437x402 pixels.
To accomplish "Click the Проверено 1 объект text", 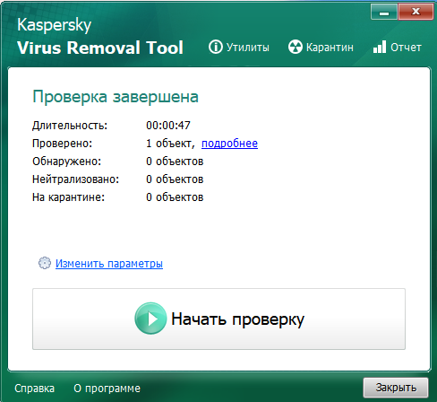I will pyautogui.click(x=170, y=144).
